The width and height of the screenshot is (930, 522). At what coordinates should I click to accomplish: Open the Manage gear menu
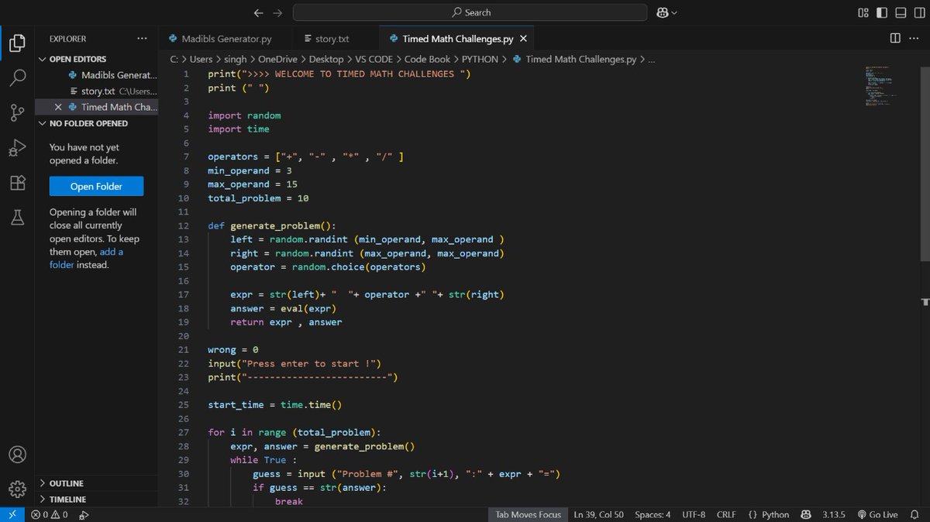(x=17, y=489)
